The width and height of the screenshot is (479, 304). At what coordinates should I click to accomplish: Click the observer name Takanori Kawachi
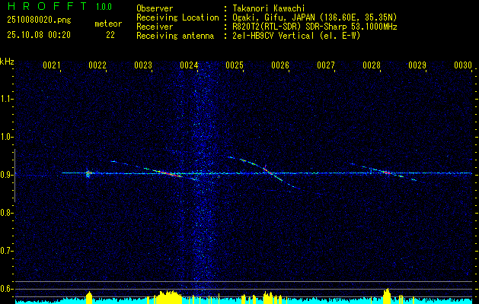click(x=269, y=8)
